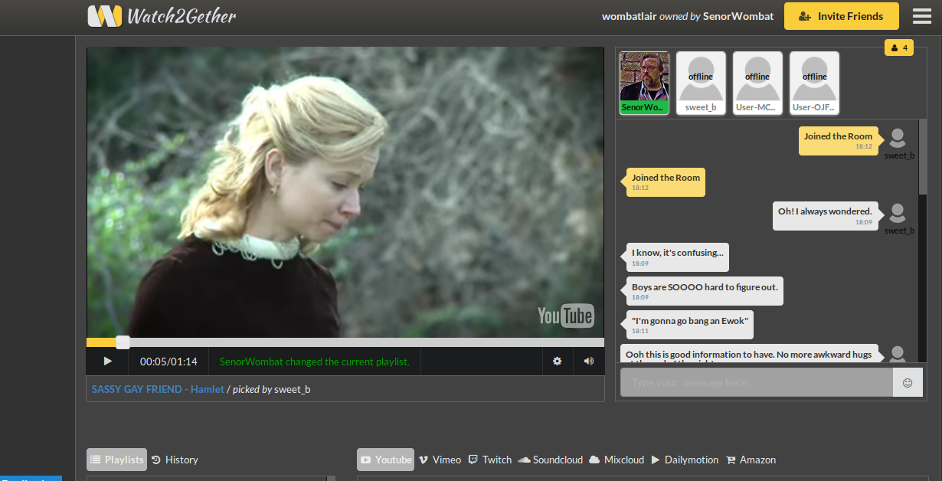Click the user count badge showing 4
Viewport: 942px width, 481px height.
point(899,47)
